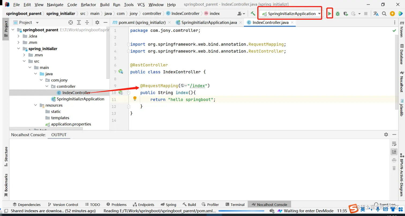405x216 pixels.
Task: Hide the Project tool window
Action: (106, 22)
